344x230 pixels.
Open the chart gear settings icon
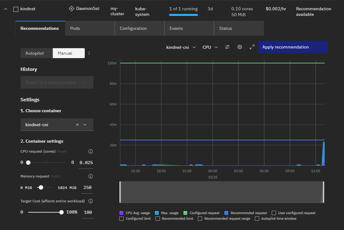pos(240,47)
